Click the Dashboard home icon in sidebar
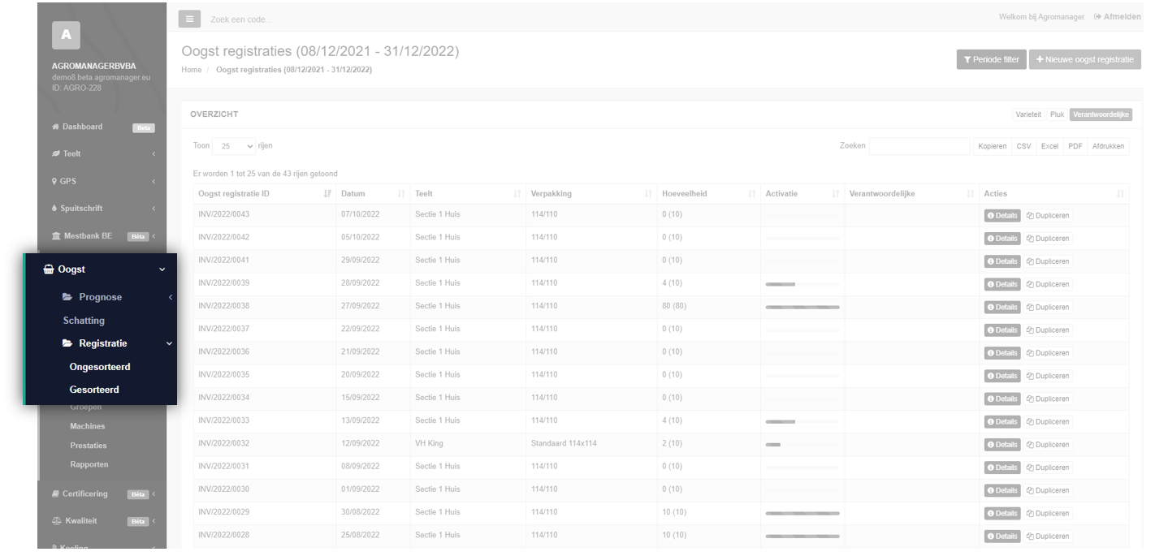 point(55,127)
